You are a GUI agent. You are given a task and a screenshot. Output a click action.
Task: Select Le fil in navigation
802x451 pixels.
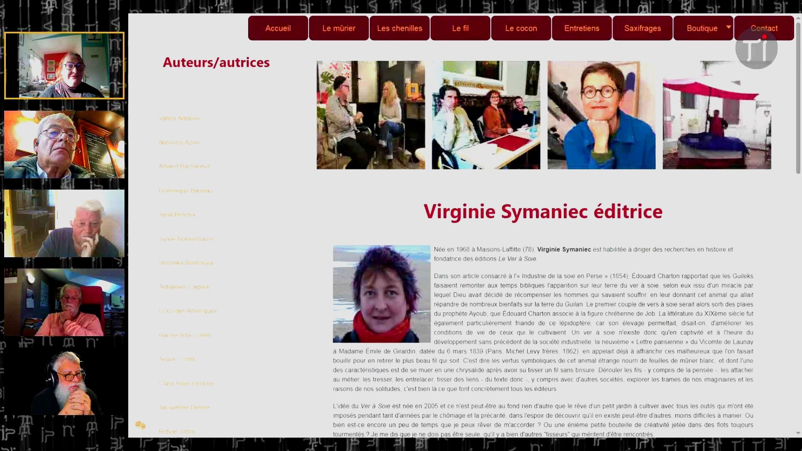460,28
